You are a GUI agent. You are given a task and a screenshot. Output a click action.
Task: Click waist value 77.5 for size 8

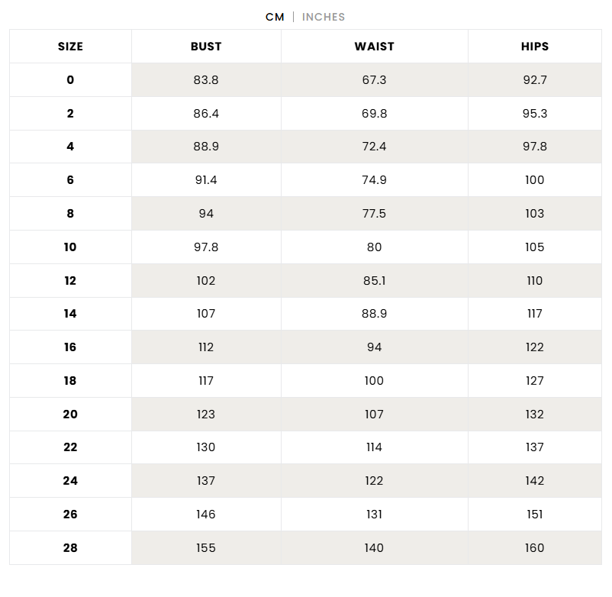click(374, 214)
